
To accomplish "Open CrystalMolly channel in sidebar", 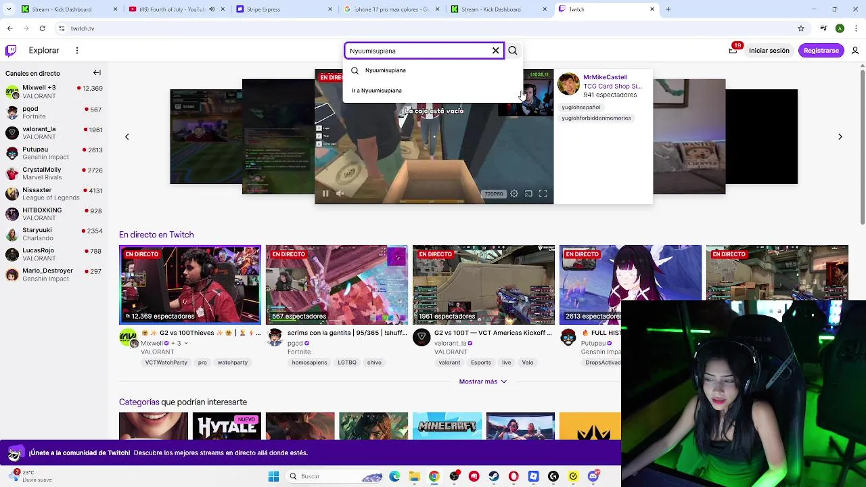I will [54, 173].
